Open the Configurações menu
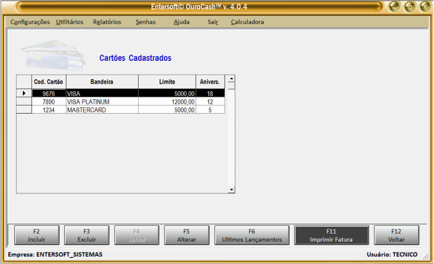This screenshot has height=264, width=434. [x=30, y=22]
